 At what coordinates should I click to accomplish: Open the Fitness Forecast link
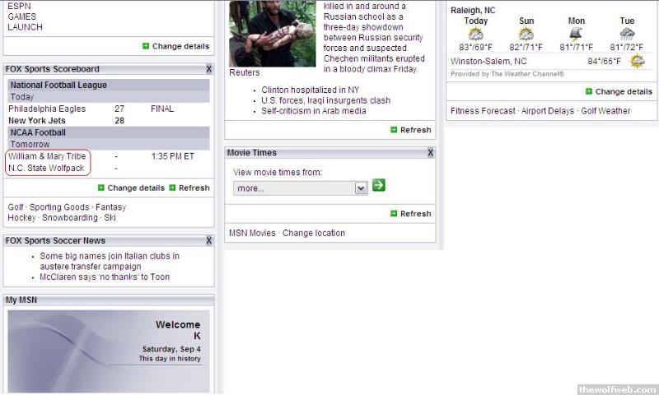click(x=483, y=111)
